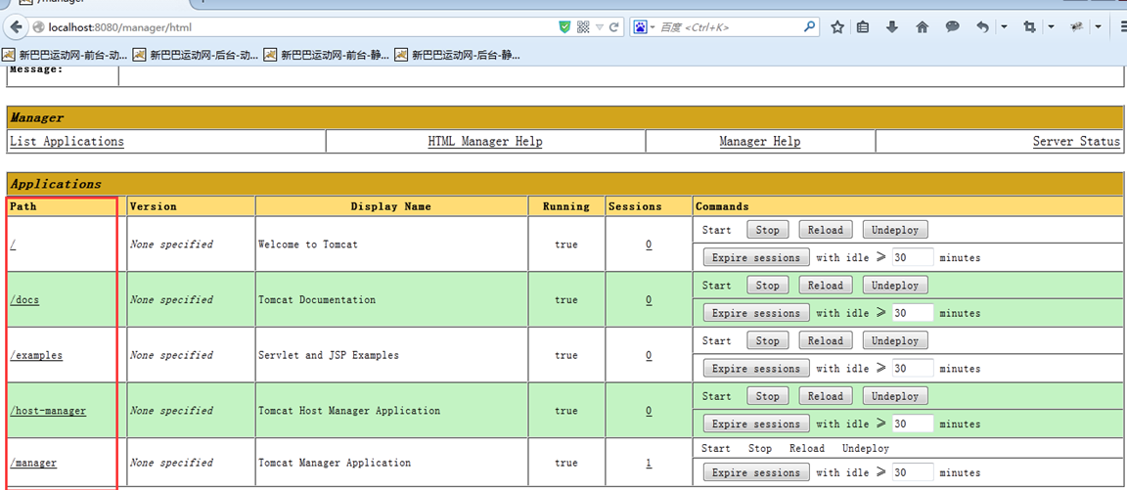
Task: Open the Manager Help link
Action: click(760, 142)
